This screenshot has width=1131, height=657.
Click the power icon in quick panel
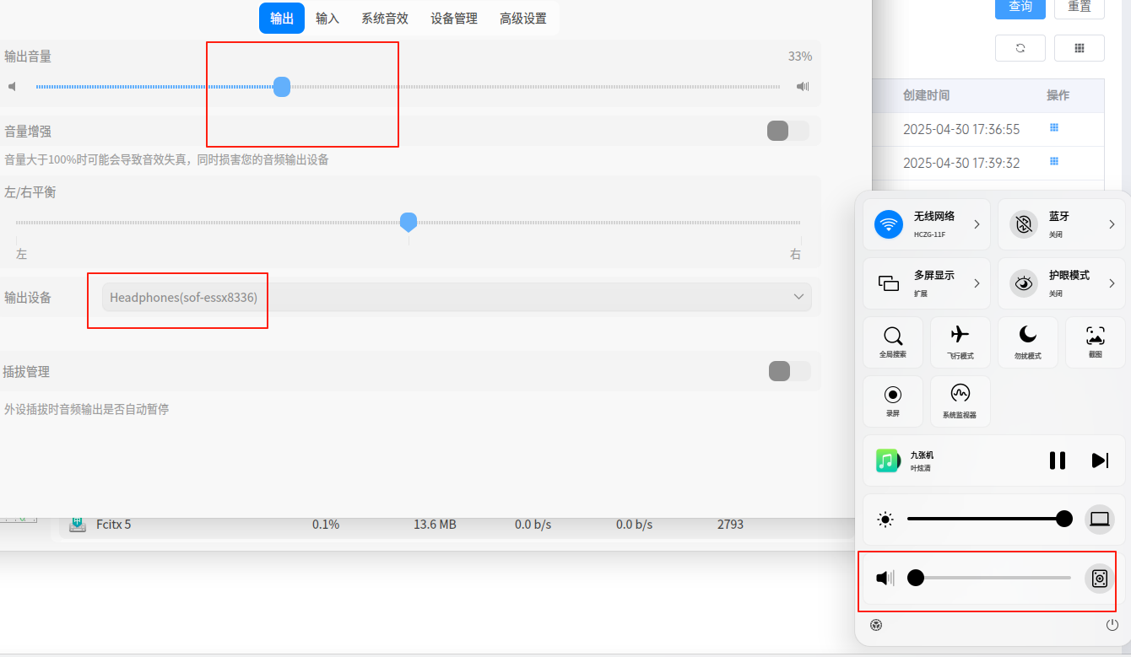pyautogui.click(x=1112, y=625)
